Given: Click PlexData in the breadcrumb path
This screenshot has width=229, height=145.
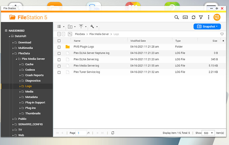Looking at the screenshot, I should coord(80,34).
